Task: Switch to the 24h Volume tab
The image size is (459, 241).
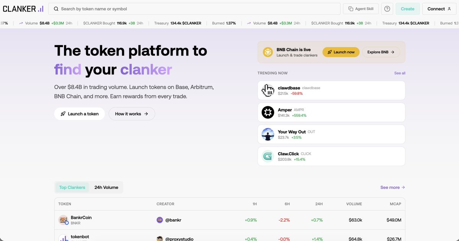Action: coord(106,187)
